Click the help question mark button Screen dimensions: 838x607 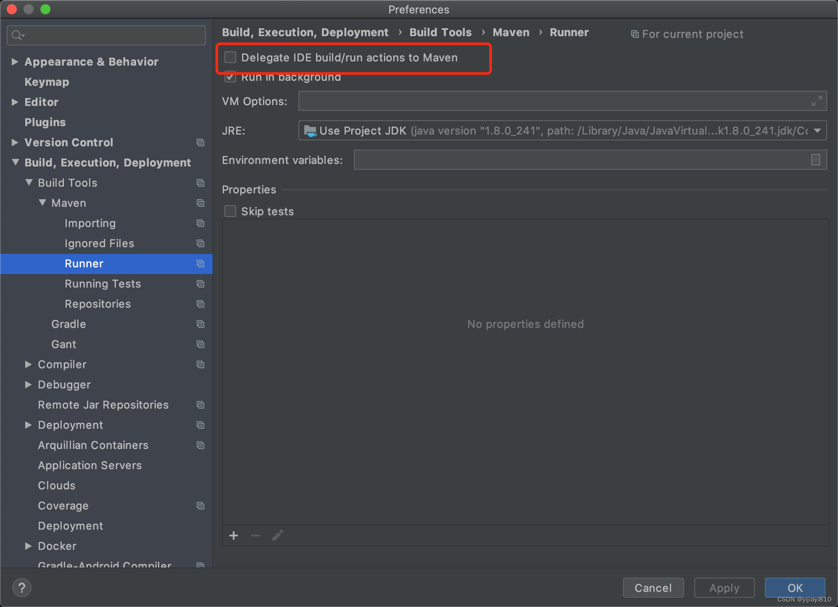(22, 588)
